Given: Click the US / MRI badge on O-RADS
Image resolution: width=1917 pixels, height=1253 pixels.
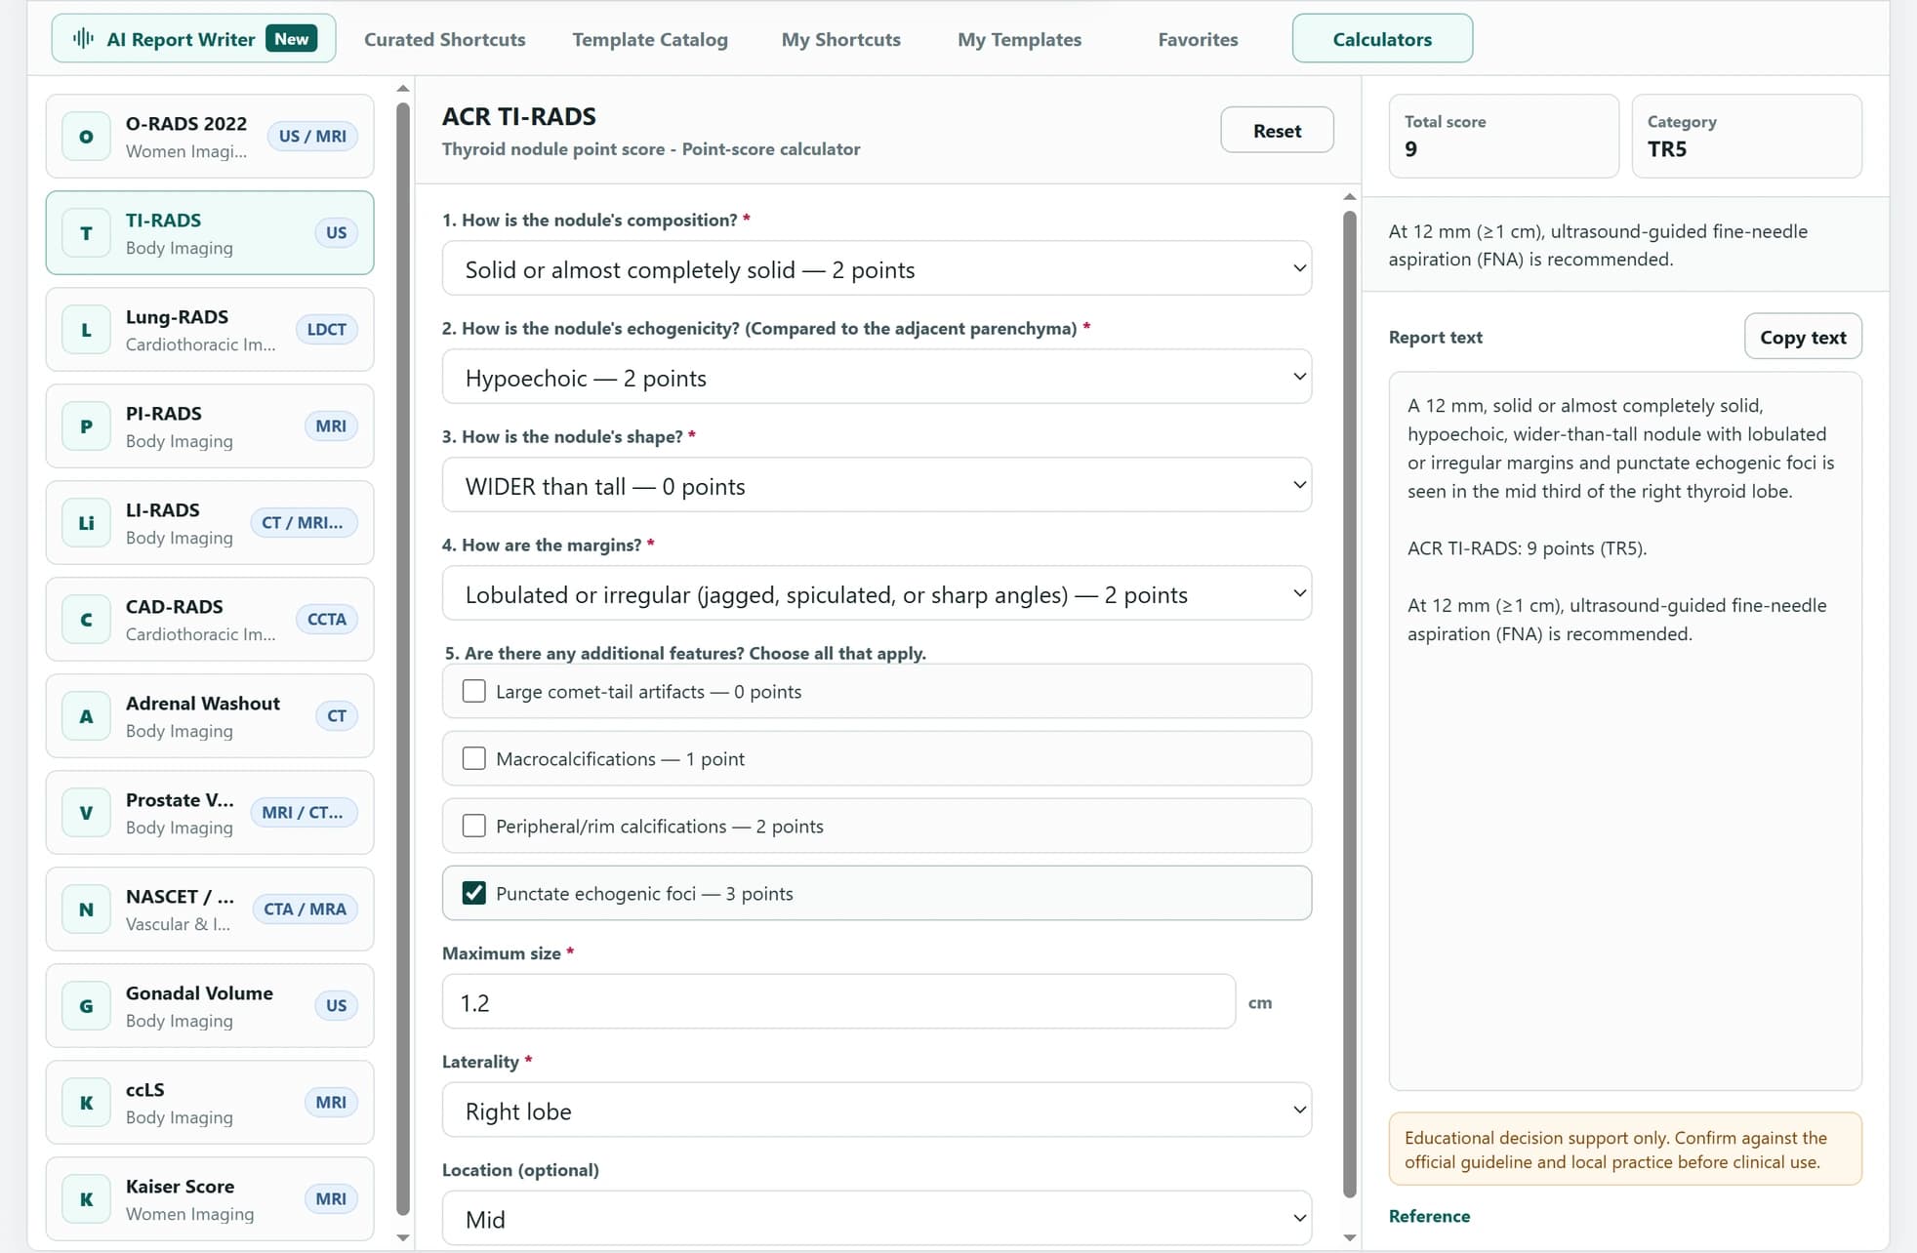Looking at the screenshot, I should tap(312, 137).
